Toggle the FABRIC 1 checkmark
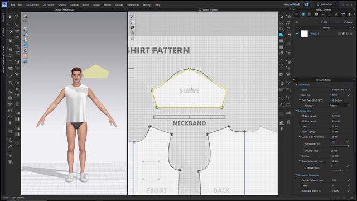 coord(297,33)
